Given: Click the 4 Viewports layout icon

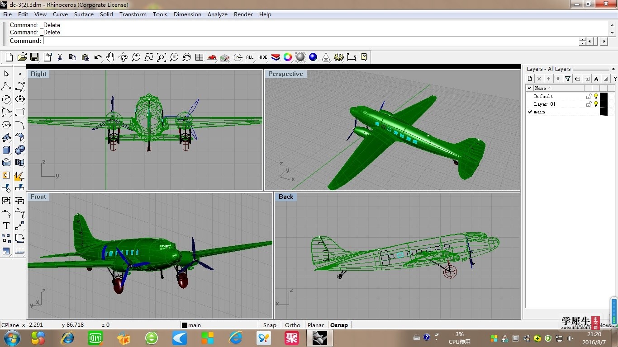Looking at the screenshot, I should tap(199, 57).
